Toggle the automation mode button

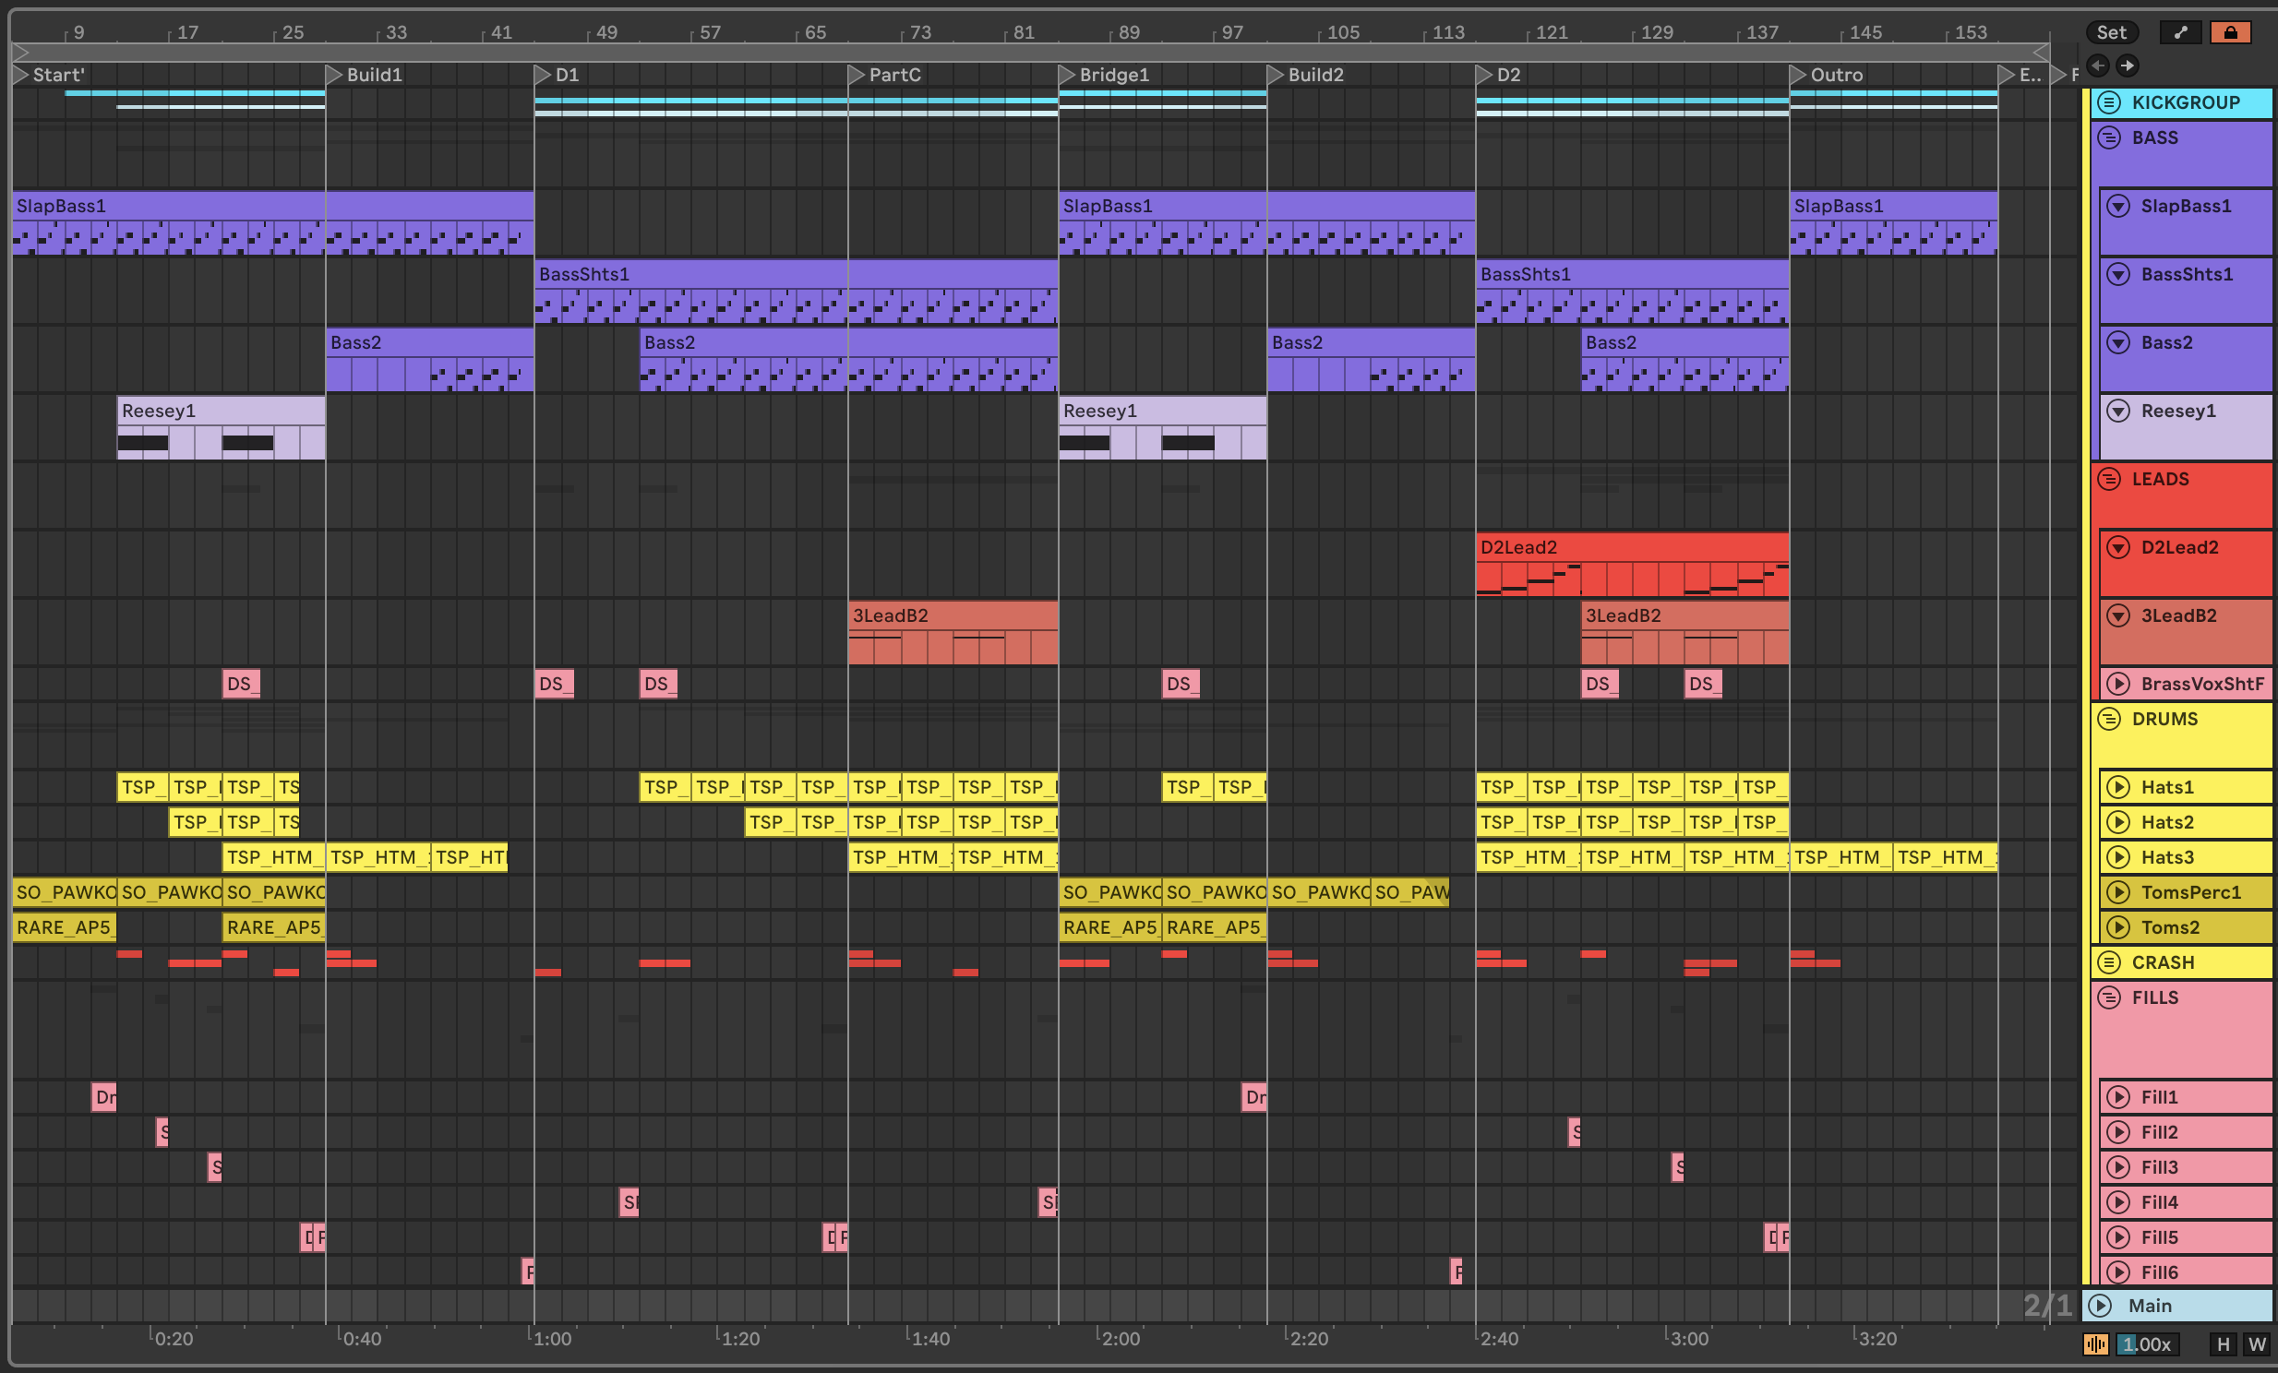tap(2180, 32)
